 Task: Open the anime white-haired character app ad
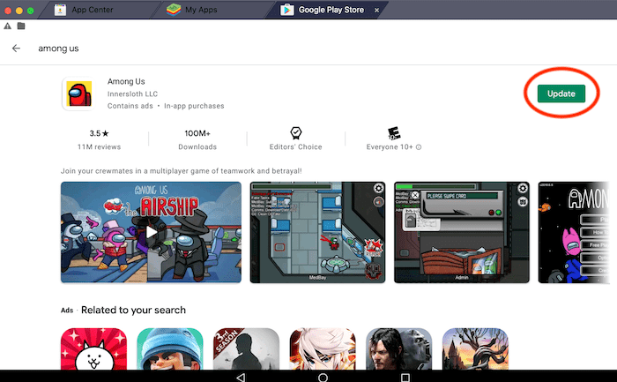[x=323, y=349]
